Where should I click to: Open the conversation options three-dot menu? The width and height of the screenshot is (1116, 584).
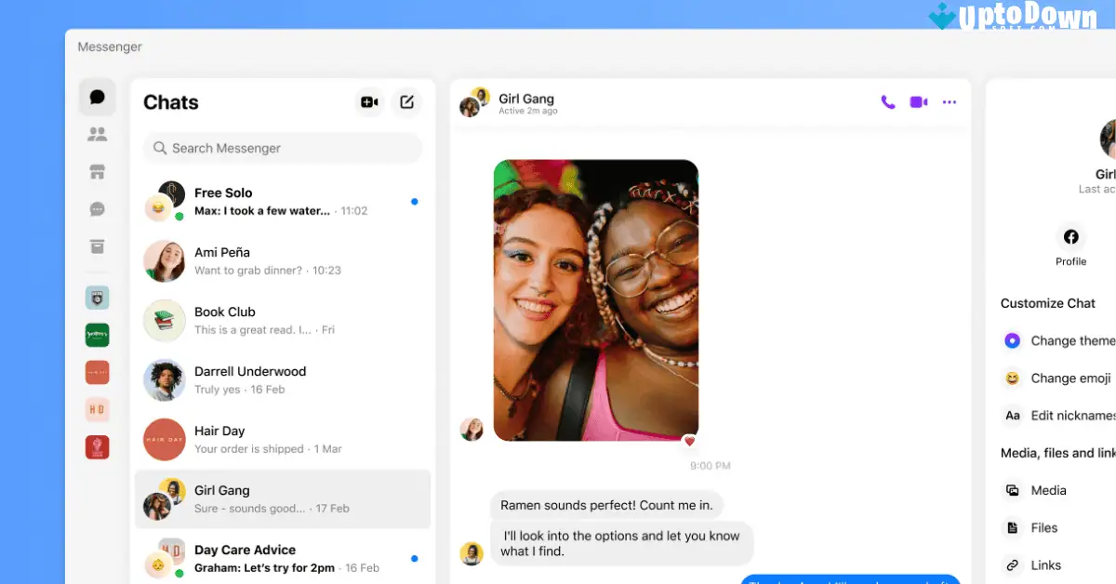point(949,101)
